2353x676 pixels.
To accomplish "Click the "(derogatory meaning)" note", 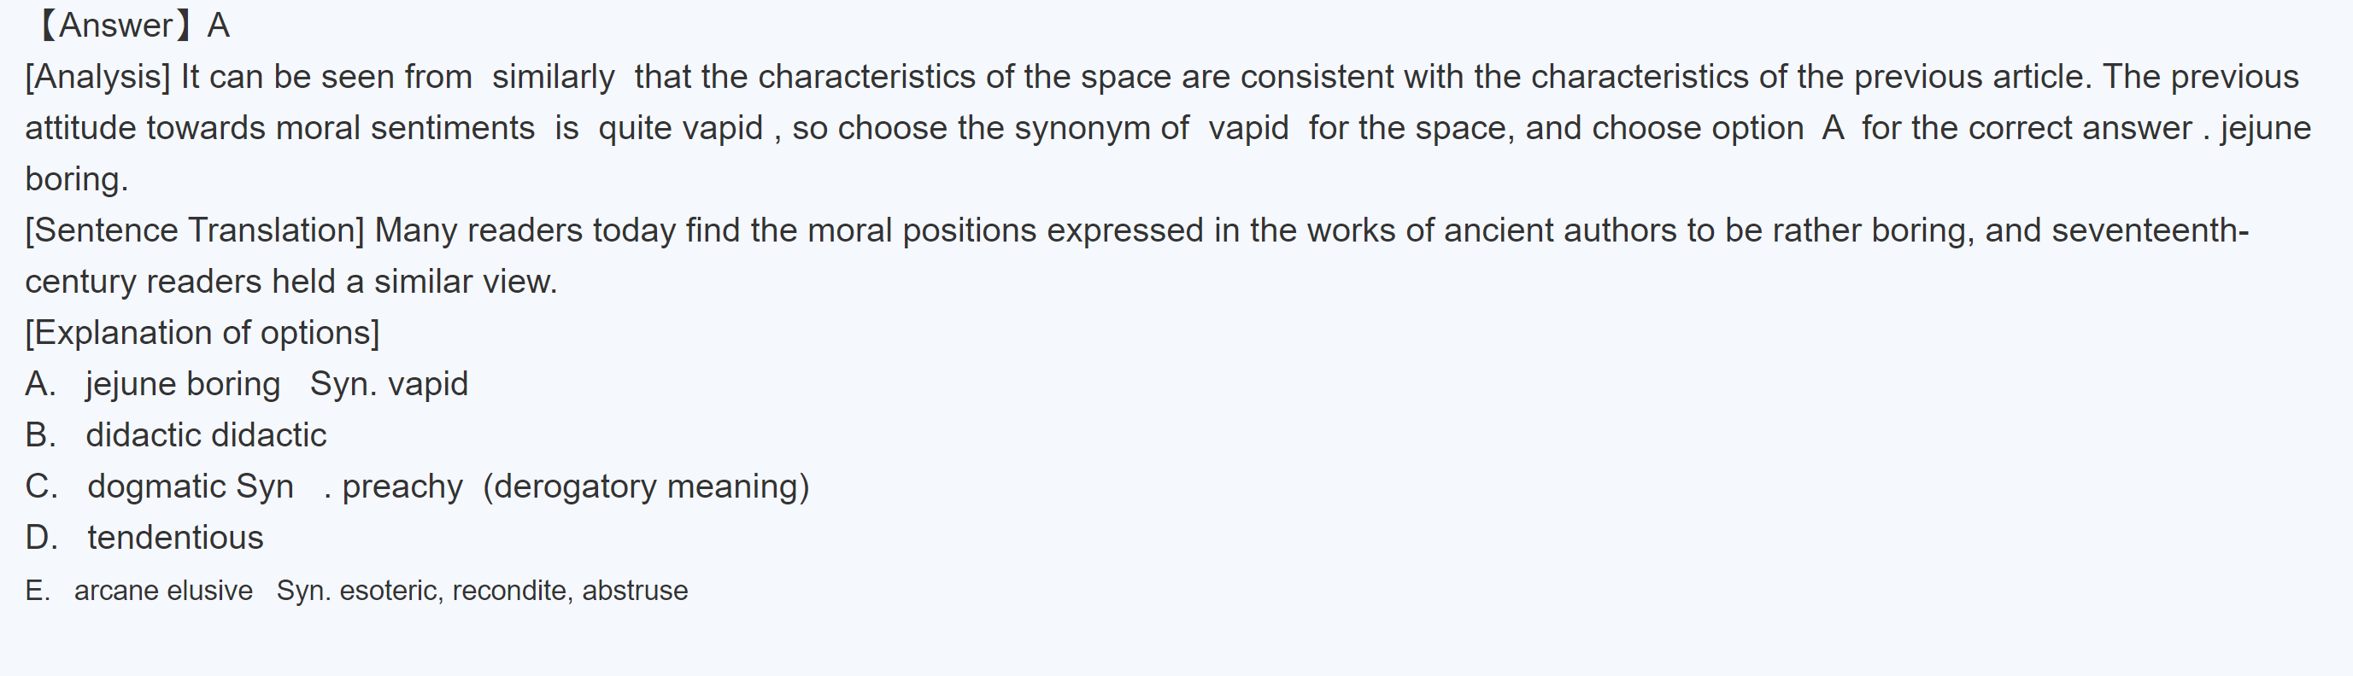I will (x=646, y=487).
